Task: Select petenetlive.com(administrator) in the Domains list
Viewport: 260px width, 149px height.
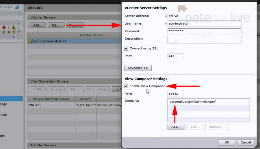Action: point(209,102)
